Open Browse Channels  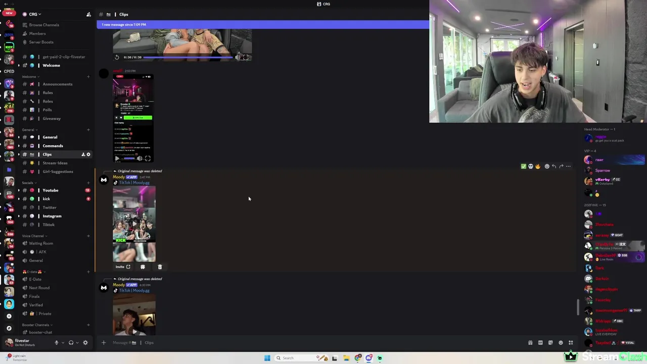click(x=44, y=25)
